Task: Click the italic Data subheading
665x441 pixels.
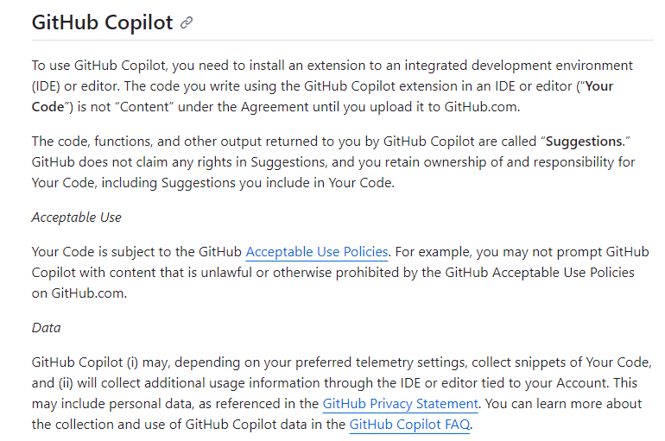Action: [x=47, y=328]
